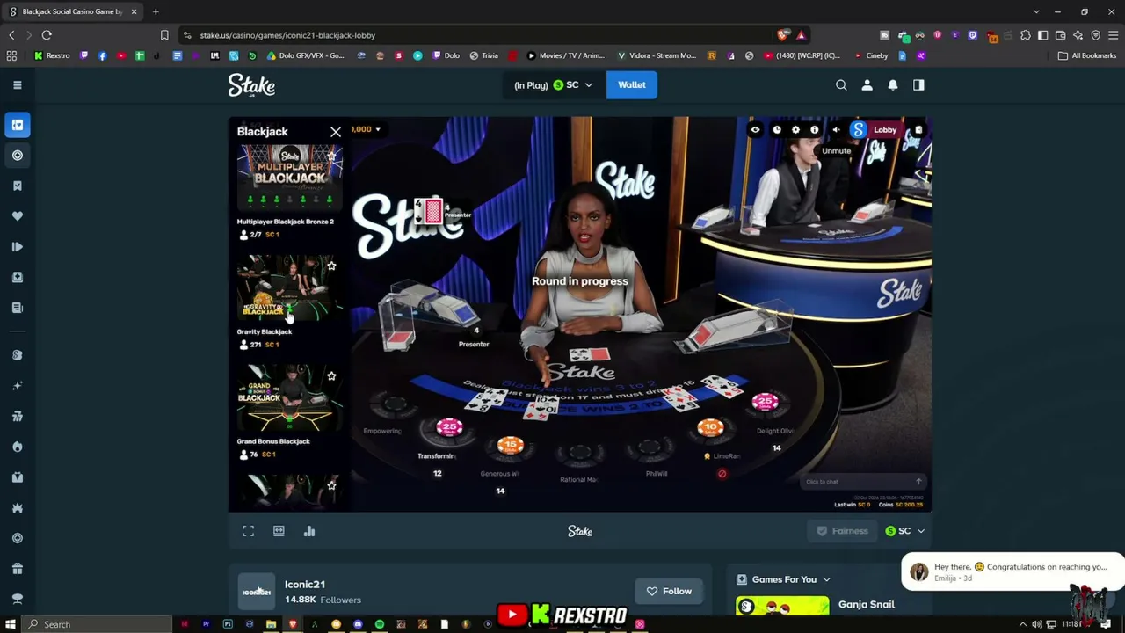Expand the In Play SC currency dropdown
Image resolution: width=1125 pixels, height=633 pixels.
point(554,85)
